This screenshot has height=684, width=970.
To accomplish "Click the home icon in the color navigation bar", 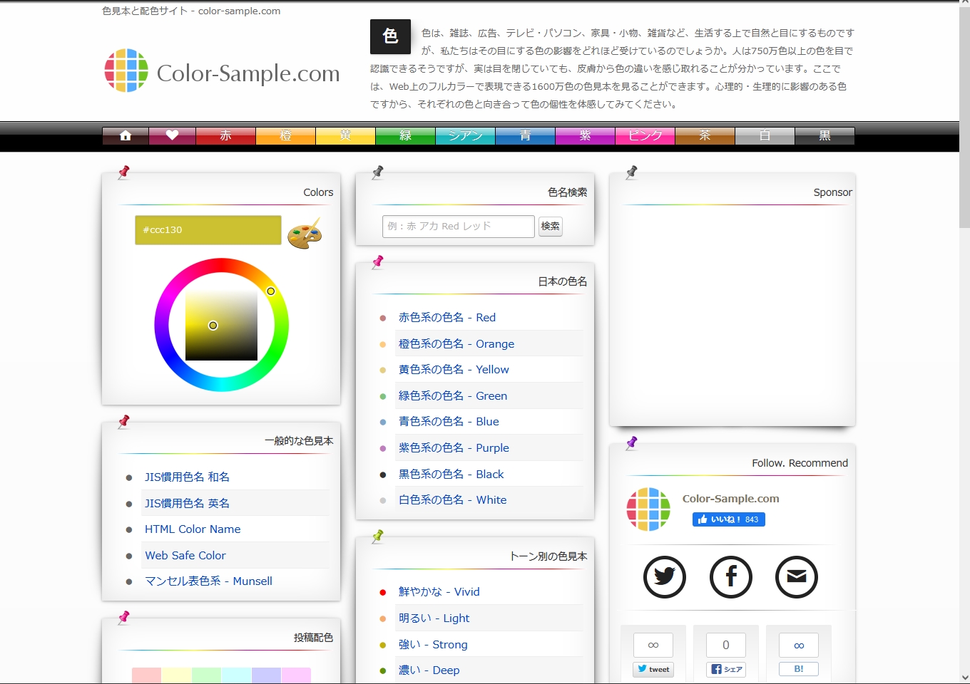I will pyautogui.click(x=126, y=135).
